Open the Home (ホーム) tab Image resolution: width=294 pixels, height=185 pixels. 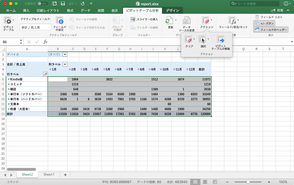(11, 10)
